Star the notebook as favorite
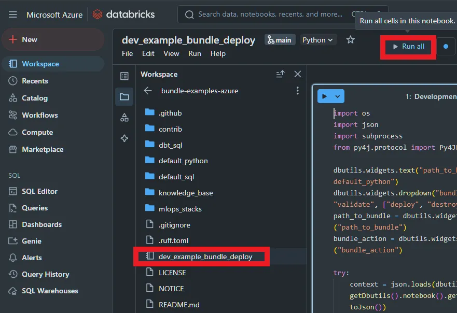 click(x=351, y=40)
